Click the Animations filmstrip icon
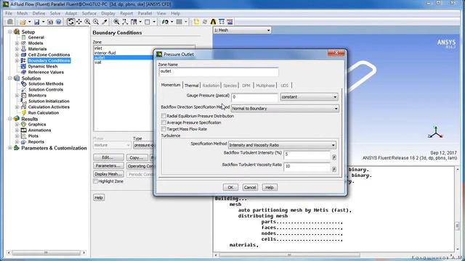 (24, 130)
